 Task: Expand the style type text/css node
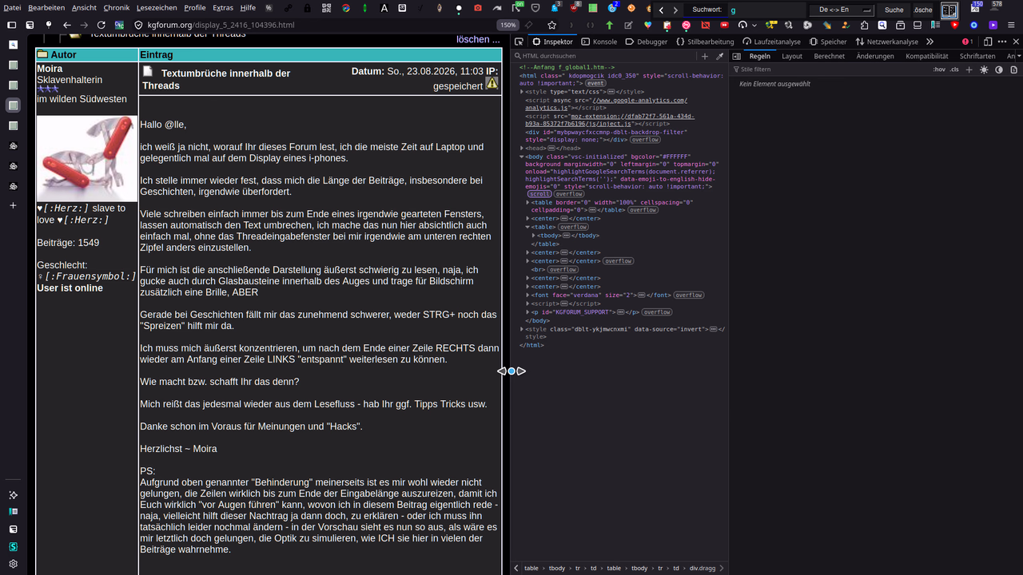click(522, 92)
